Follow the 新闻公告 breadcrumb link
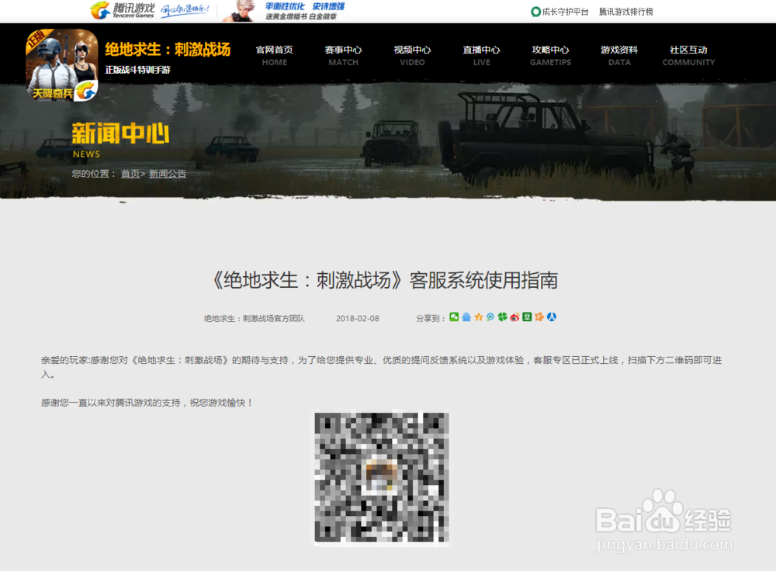 tap(168, 174)
